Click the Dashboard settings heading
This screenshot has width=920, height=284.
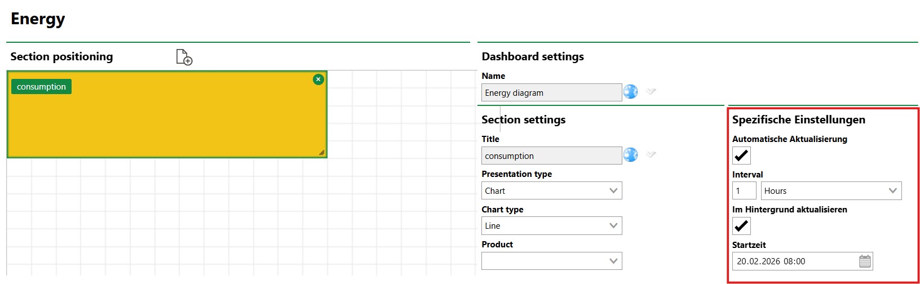point(533,56)
